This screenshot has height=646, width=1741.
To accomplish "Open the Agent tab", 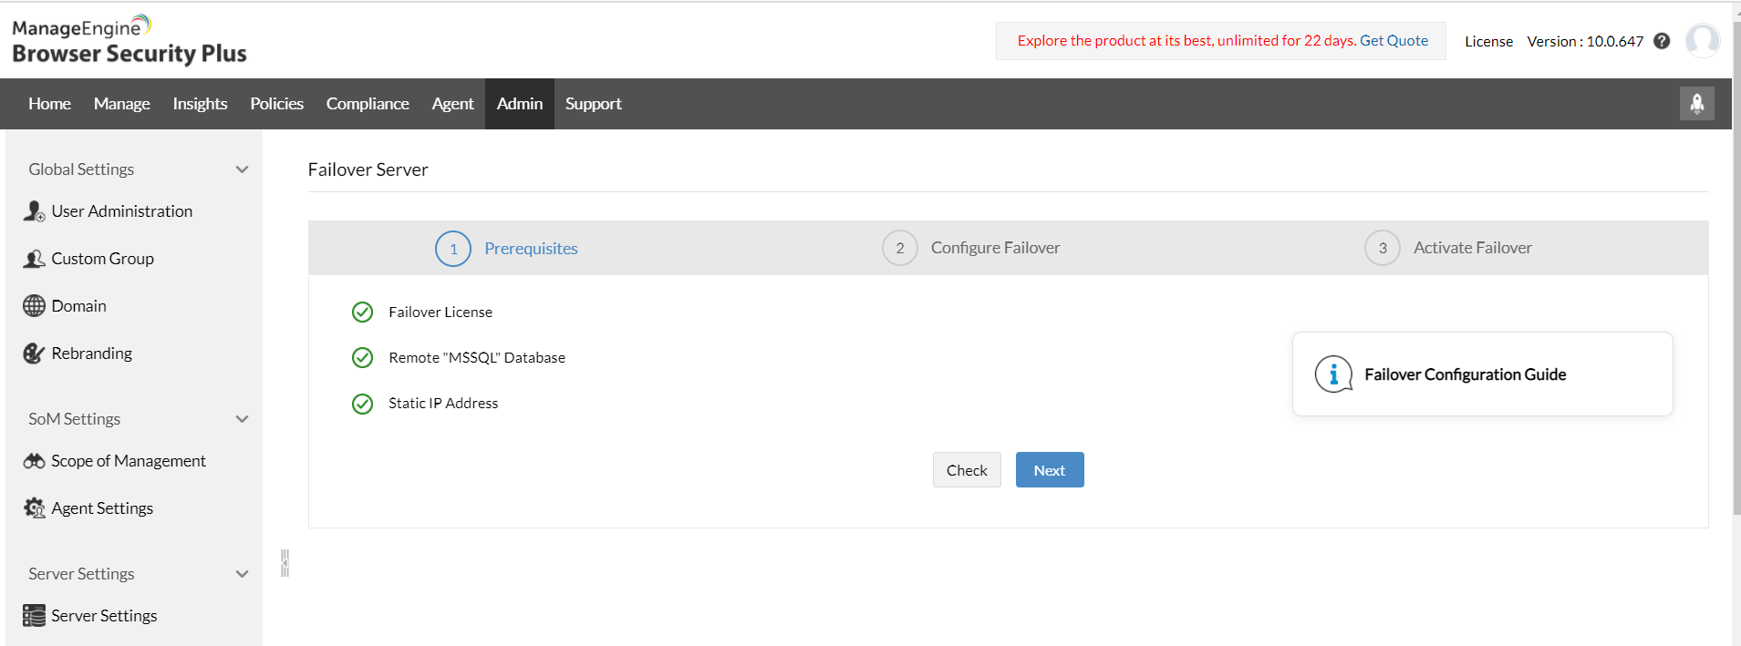I will click(452, 104).
